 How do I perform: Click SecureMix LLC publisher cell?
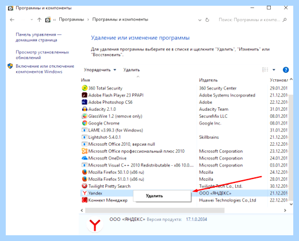coord(213,116)
